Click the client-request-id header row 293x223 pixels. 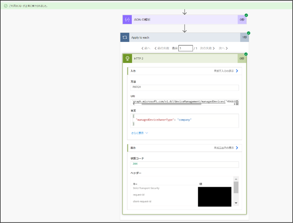(x=142, y=202)
